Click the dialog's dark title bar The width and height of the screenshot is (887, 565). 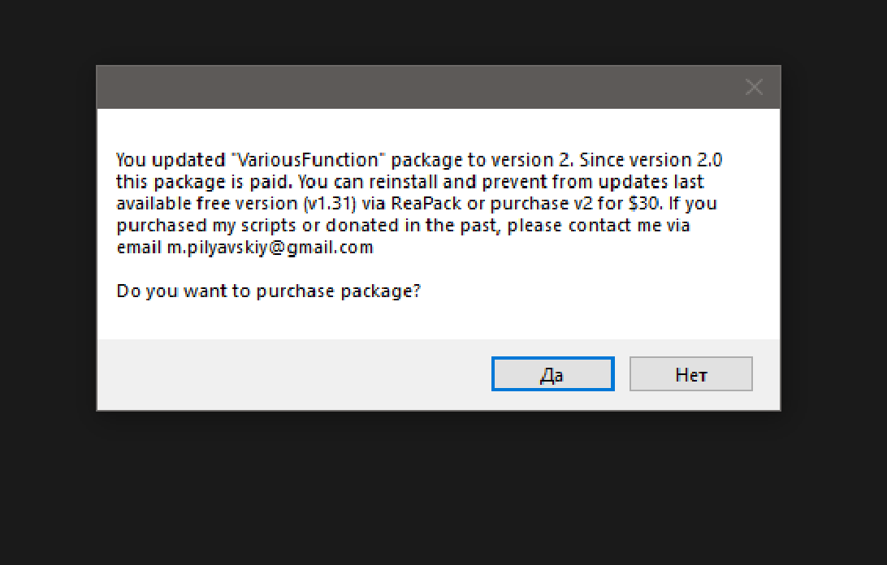[x=406, y=88]
